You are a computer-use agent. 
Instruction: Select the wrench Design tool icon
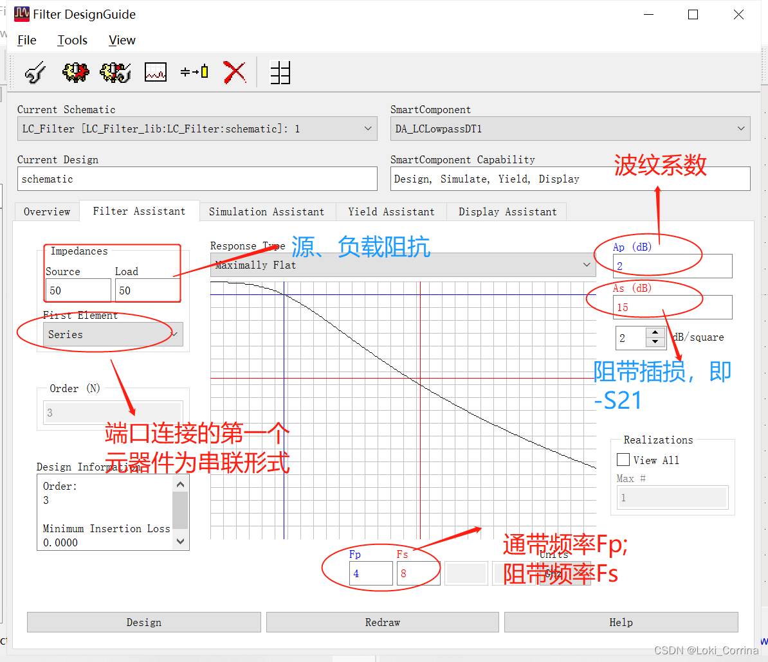click(34, 72)
